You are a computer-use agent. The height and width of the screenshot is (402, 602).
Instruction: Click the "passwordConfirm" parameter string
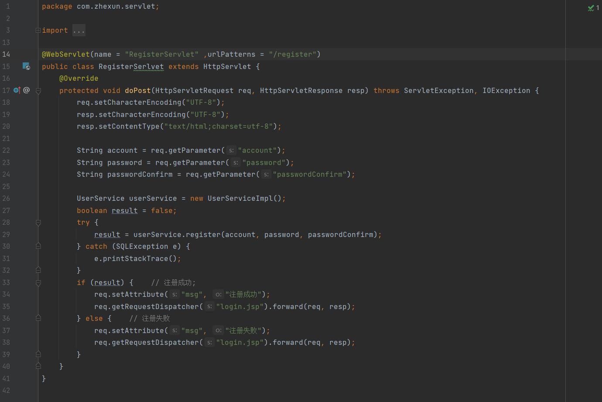310,175
